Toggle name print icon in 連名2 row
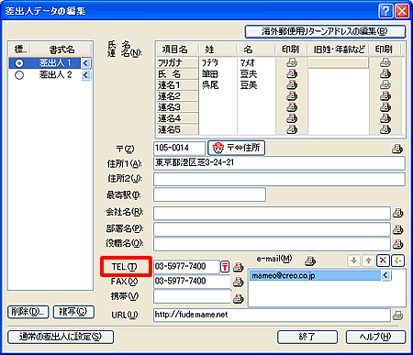The image size is (413, 355). point(292,96)
